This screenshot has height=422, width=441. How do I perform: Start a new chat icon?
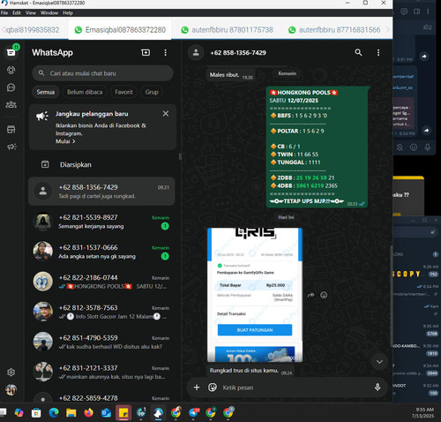click(x=146, y=52)
